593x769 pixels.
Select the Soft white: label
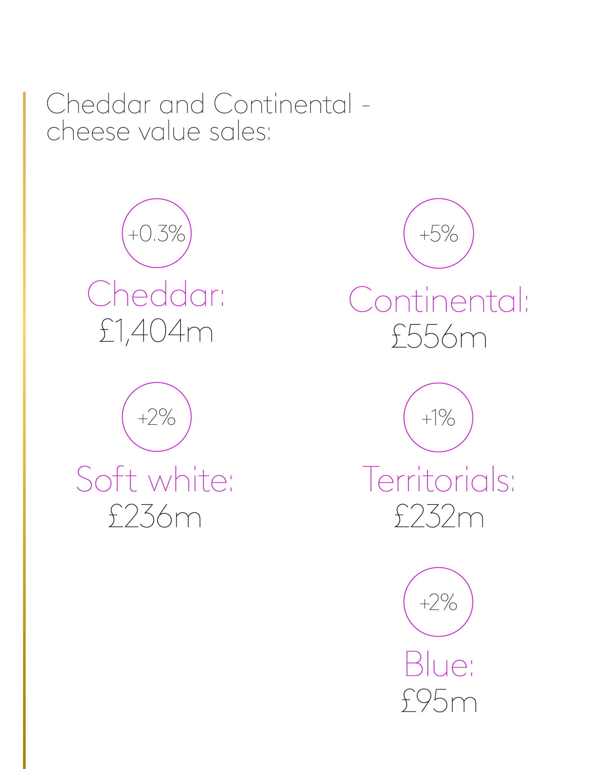click(x=155, y=479)
